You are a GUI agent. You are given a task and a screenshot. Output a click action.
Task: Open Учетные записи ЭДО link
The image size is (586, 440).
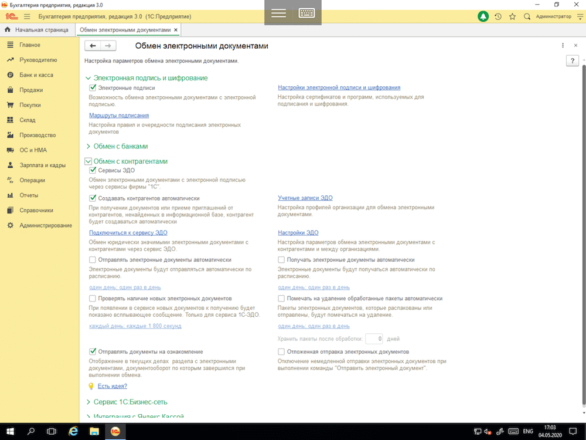point(305,198)
